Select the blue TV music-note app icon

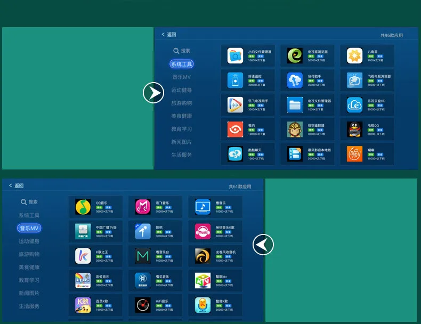click(203, 207)
